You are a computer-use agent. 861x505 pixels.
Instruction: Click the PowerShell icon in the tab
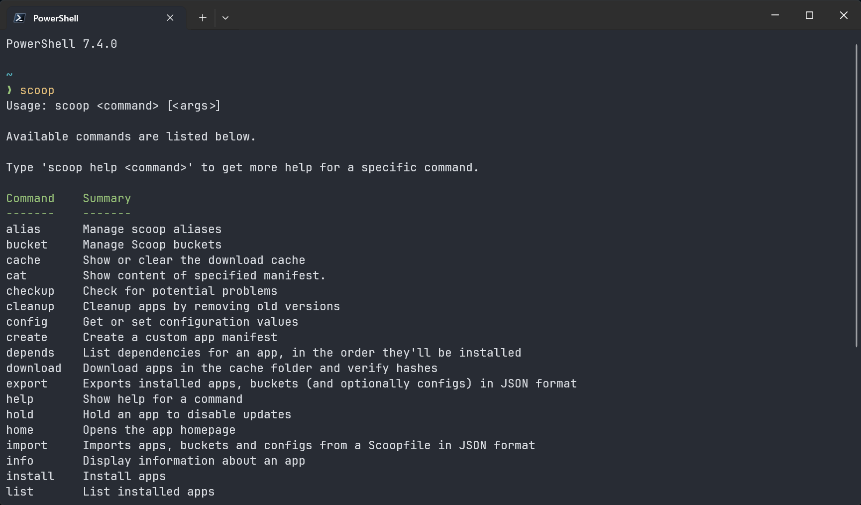[19, 18]
